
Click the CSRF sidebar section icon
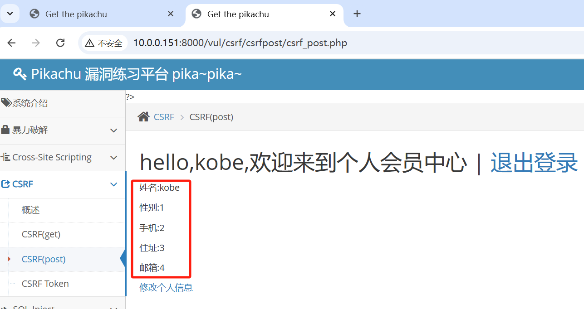(7, 184)
